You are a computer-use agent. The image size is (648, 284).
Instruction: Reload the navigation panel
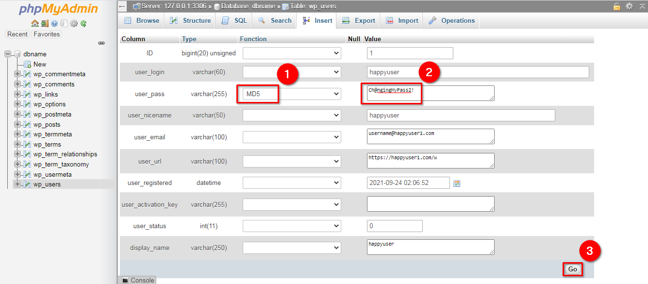(x=83, y=23)
